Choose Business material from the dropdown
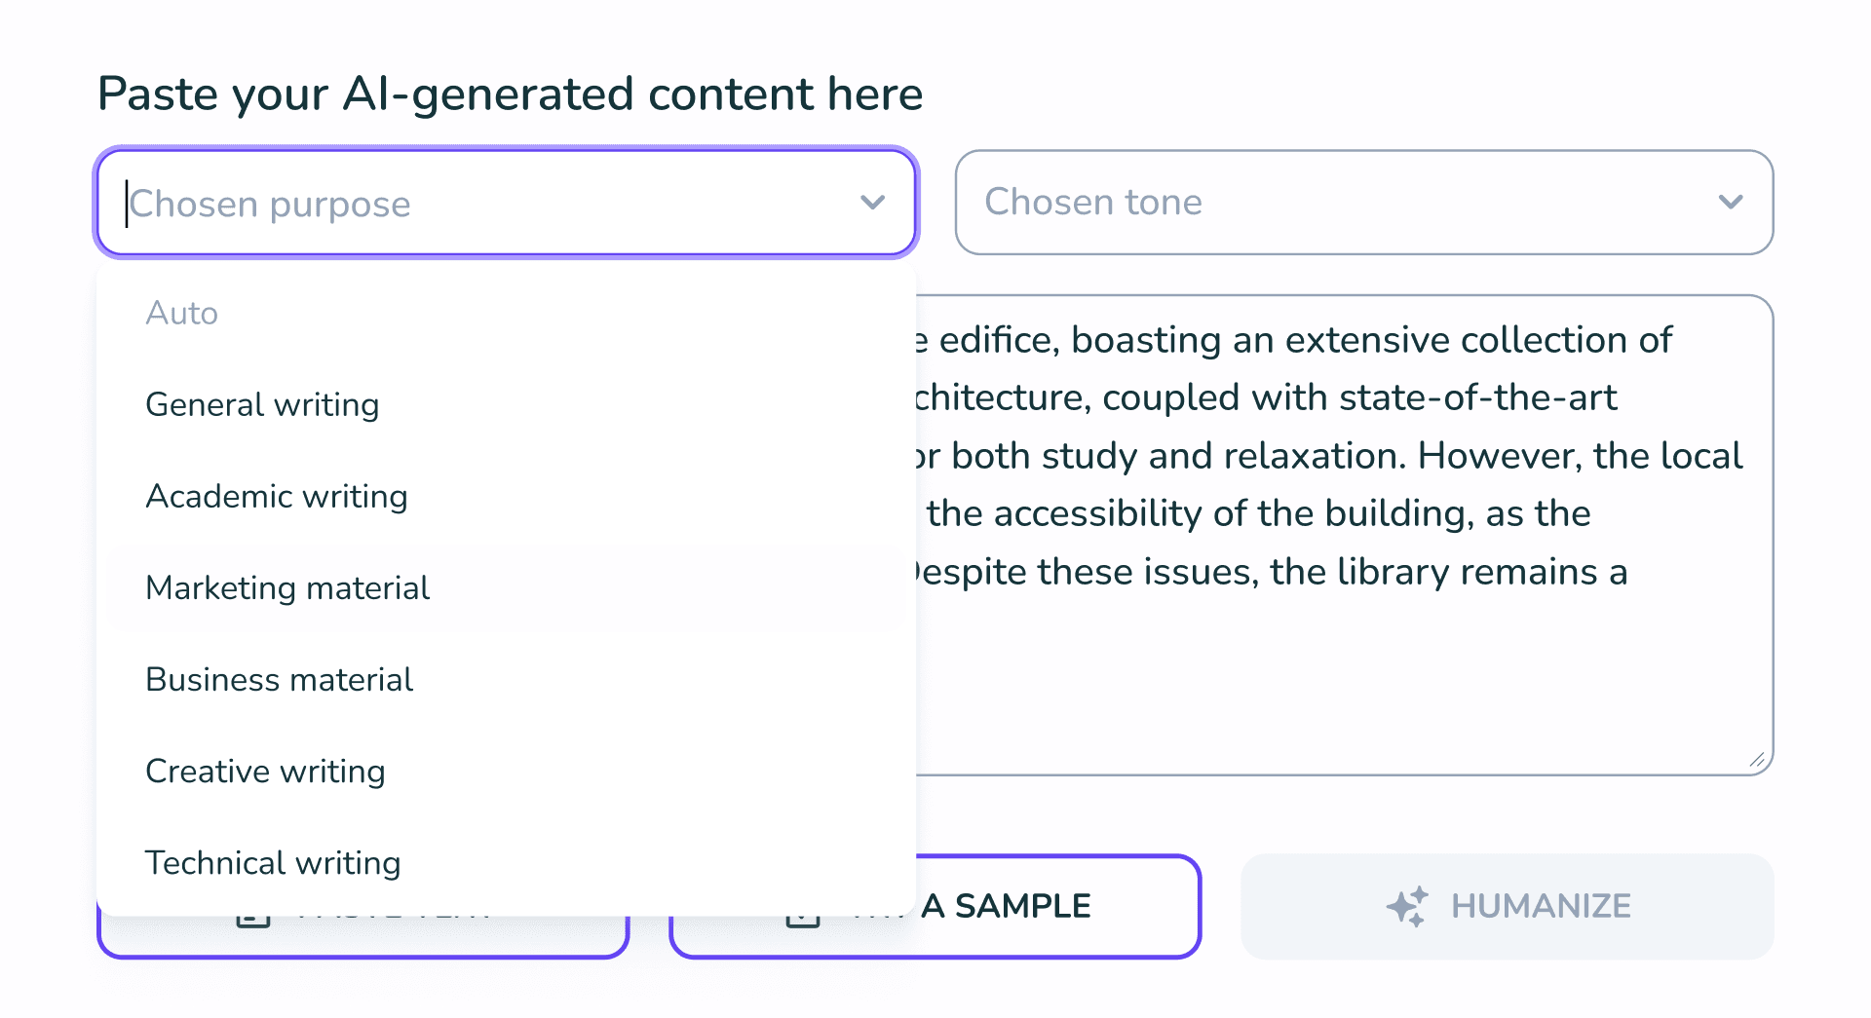1871x1018 pixels. (280, 680)
